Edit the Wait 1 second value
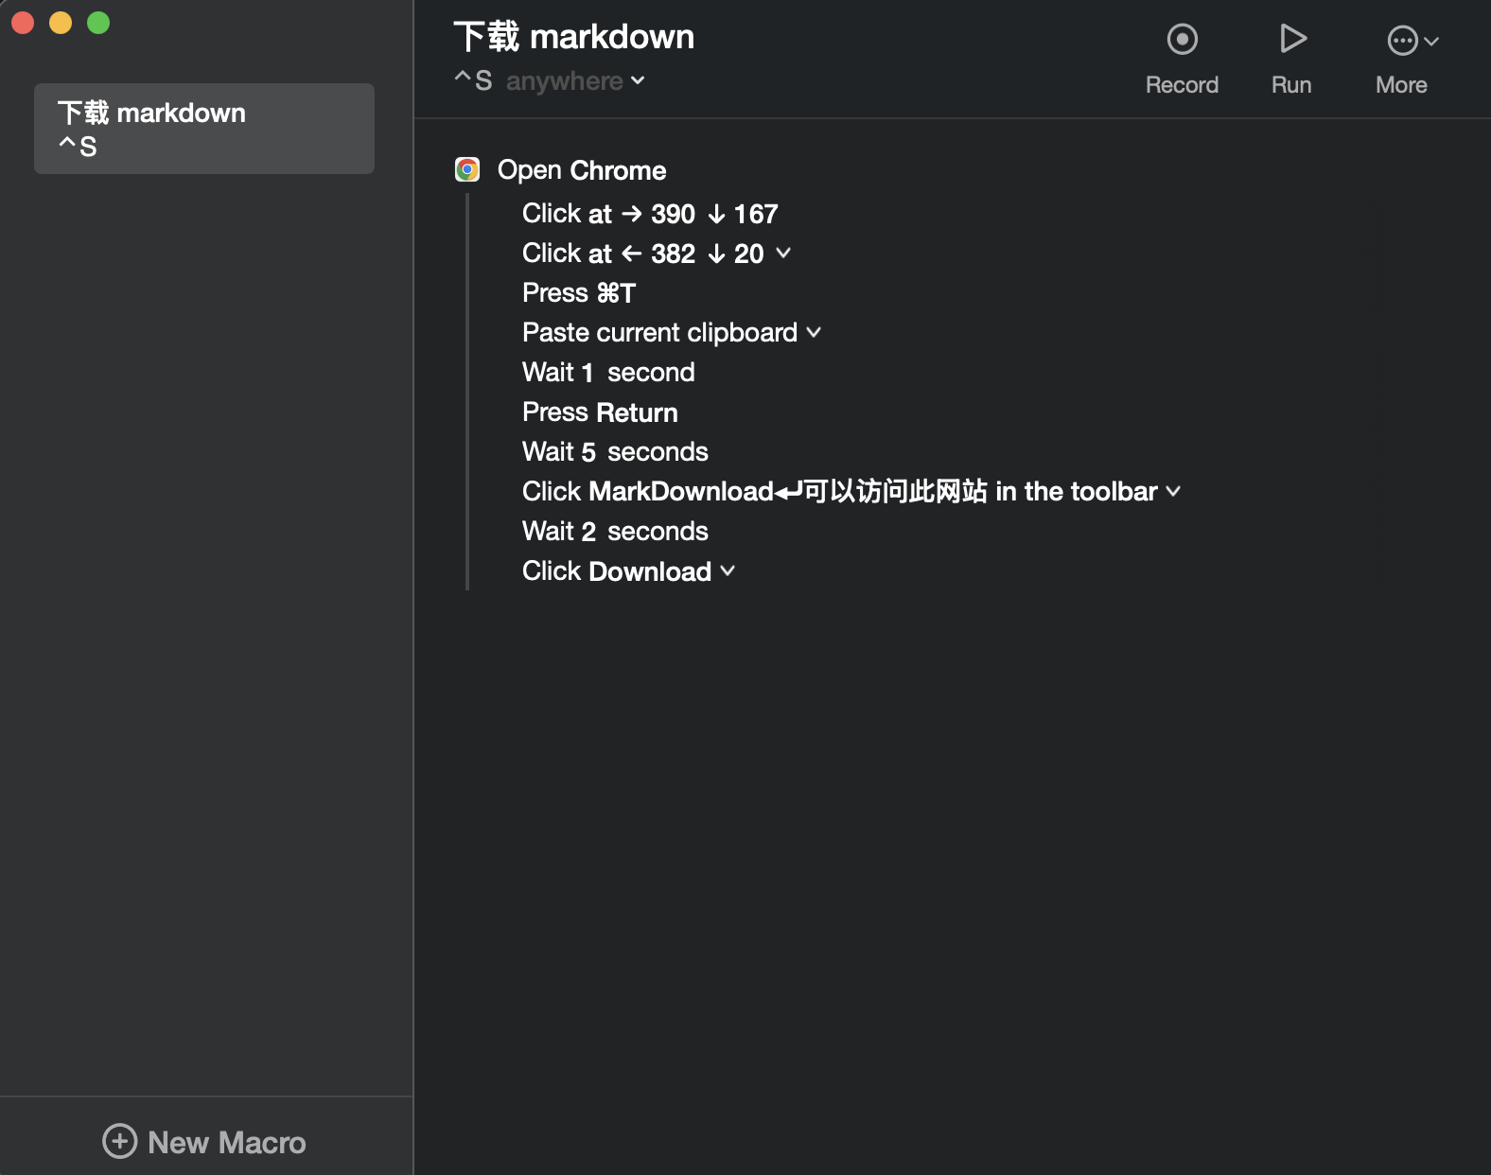The height and width of the screenshot is (1175, 1491). pyautogui.click(x=588, y=373)
